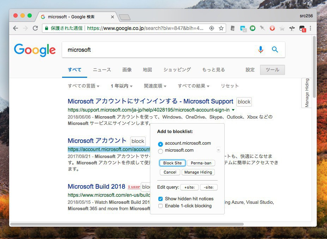Click the gray pushpin extension icon
327x239 pixels.
(x=262, y=28)
